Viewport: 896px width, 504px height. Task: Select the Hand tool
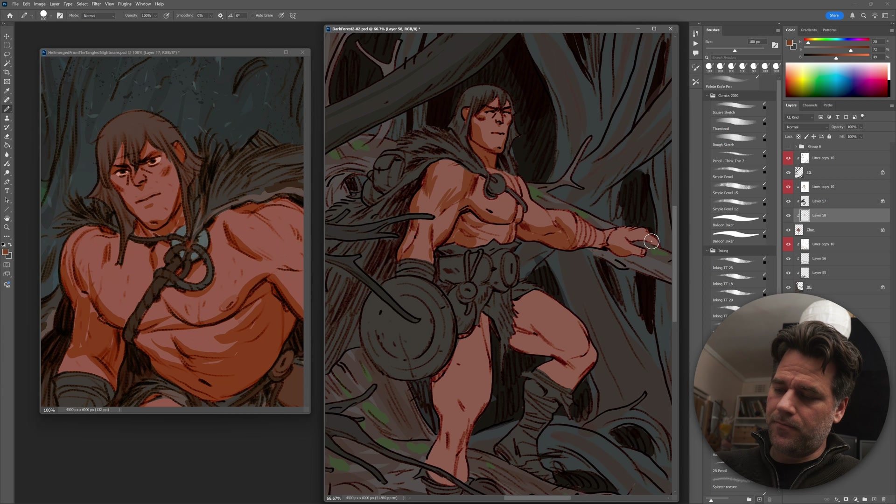tap(7, 218)
